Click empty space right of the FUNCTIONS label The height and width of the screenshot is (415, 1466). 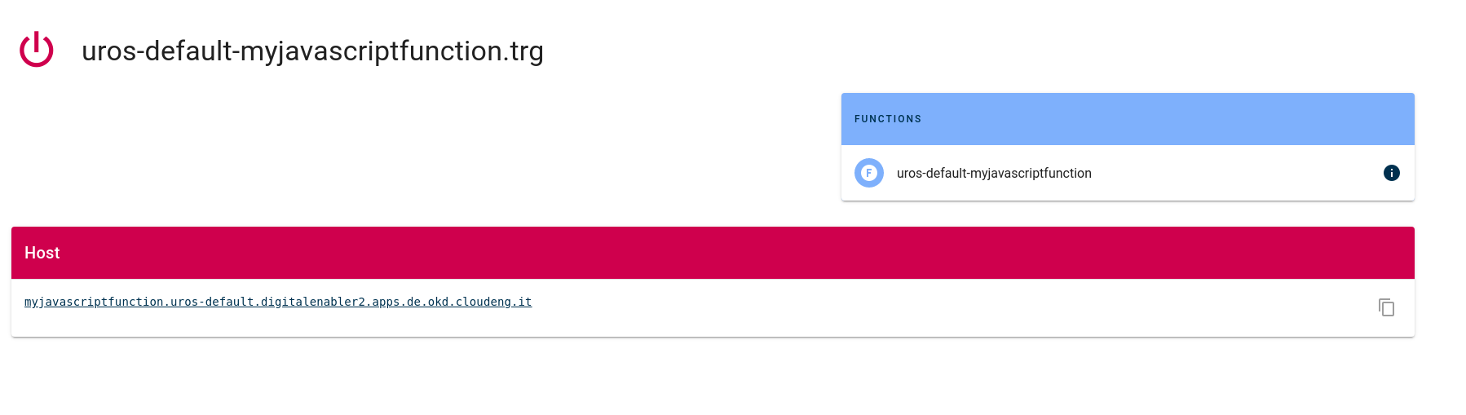point(1141,119)
